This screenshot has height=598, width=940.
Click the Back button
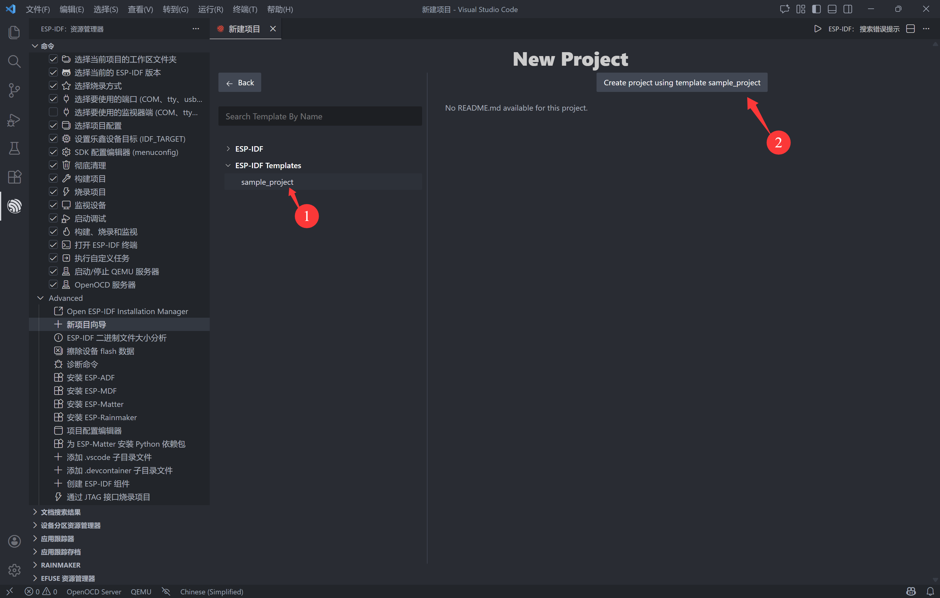pos(240,82)
